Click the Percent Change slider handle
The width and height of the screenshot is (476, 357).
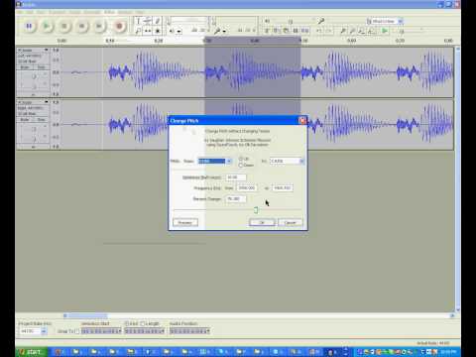pyautogui.click(x=256, y=210)
